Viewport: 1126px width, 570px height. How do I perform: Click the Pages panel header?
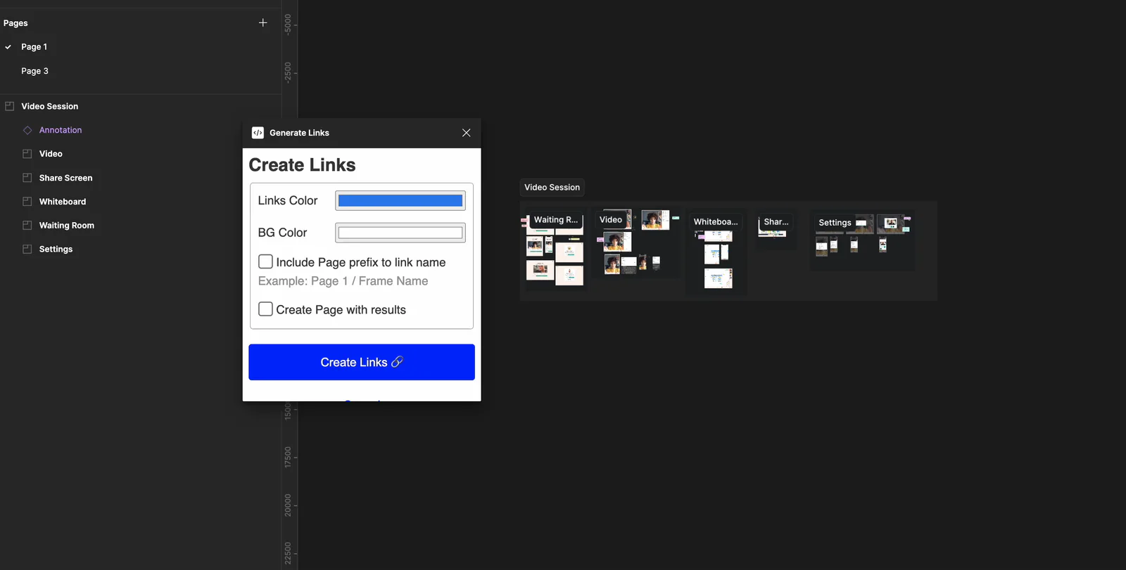tap(15, 23)
